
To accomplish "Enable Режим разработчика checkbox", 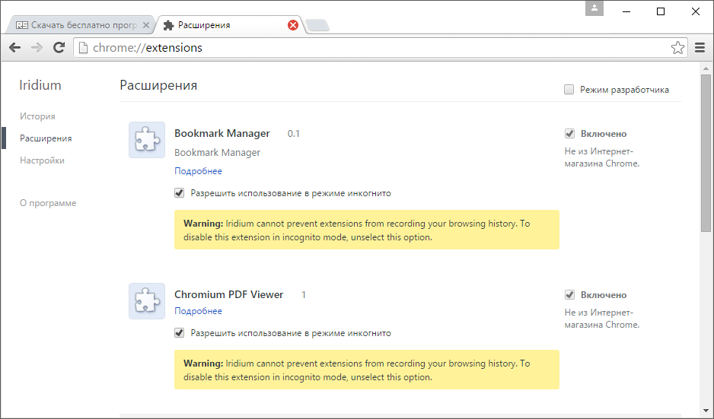I will tap(569, 90).
